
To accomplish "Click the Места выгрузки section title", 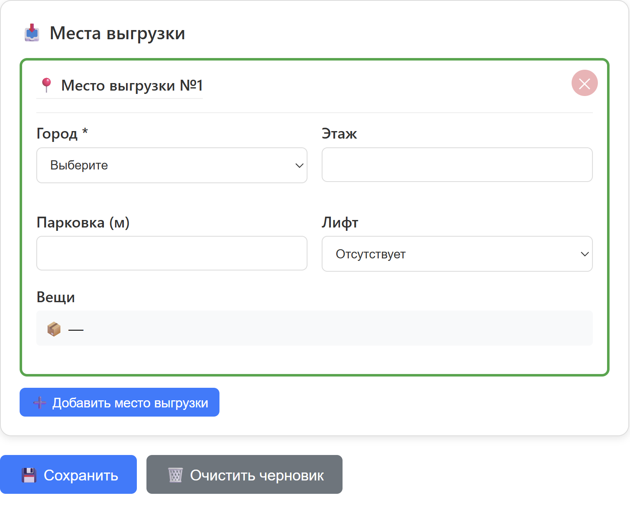I will coord(117,33).
